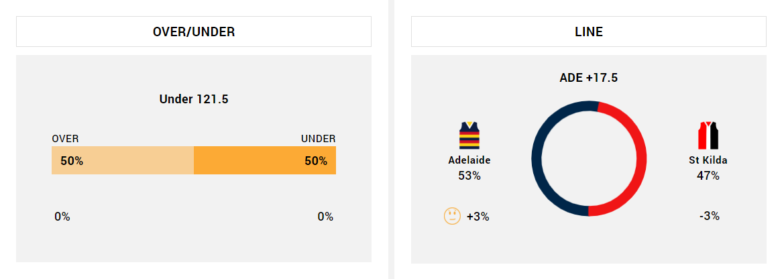Click the dark orange Under 50% bar
Screen dimensions: 780x279
pyautogui.click(x=265, y=161)
